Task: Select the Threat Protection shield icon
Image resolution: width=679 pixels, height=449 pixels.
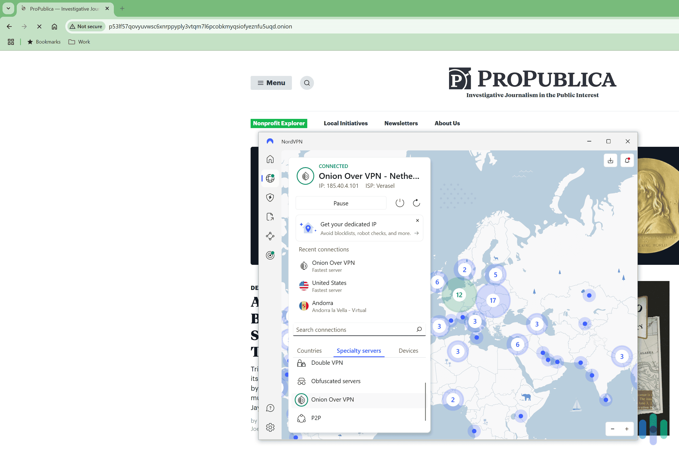Action: 270,198
